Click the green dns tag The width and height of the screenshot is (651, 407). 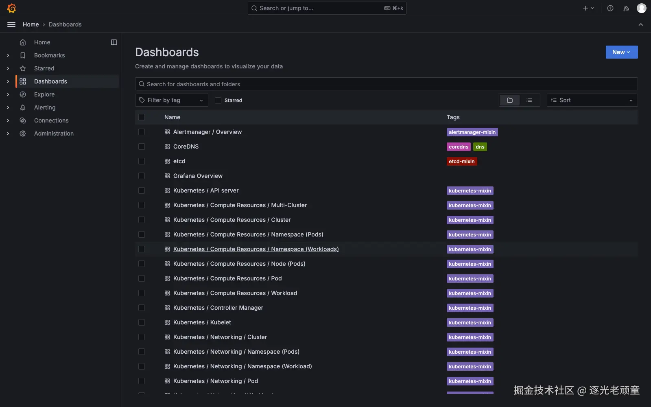(480, 147)
